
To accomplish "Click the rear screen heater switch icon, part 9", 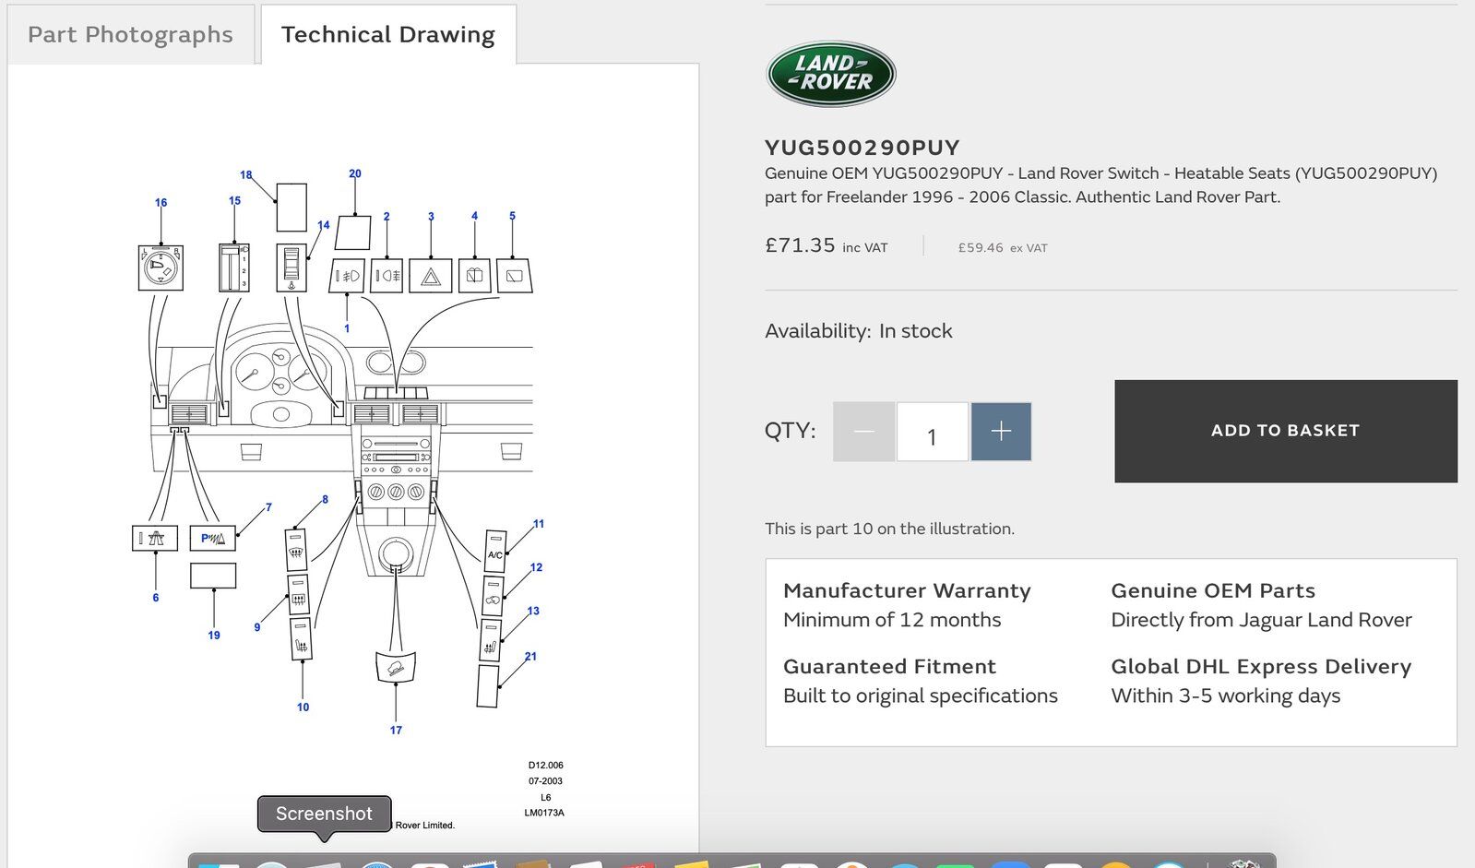I will (x=298, y=596).
